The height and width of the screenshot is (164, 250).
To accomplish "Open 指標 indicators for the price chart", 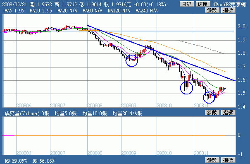I will 228,10.
